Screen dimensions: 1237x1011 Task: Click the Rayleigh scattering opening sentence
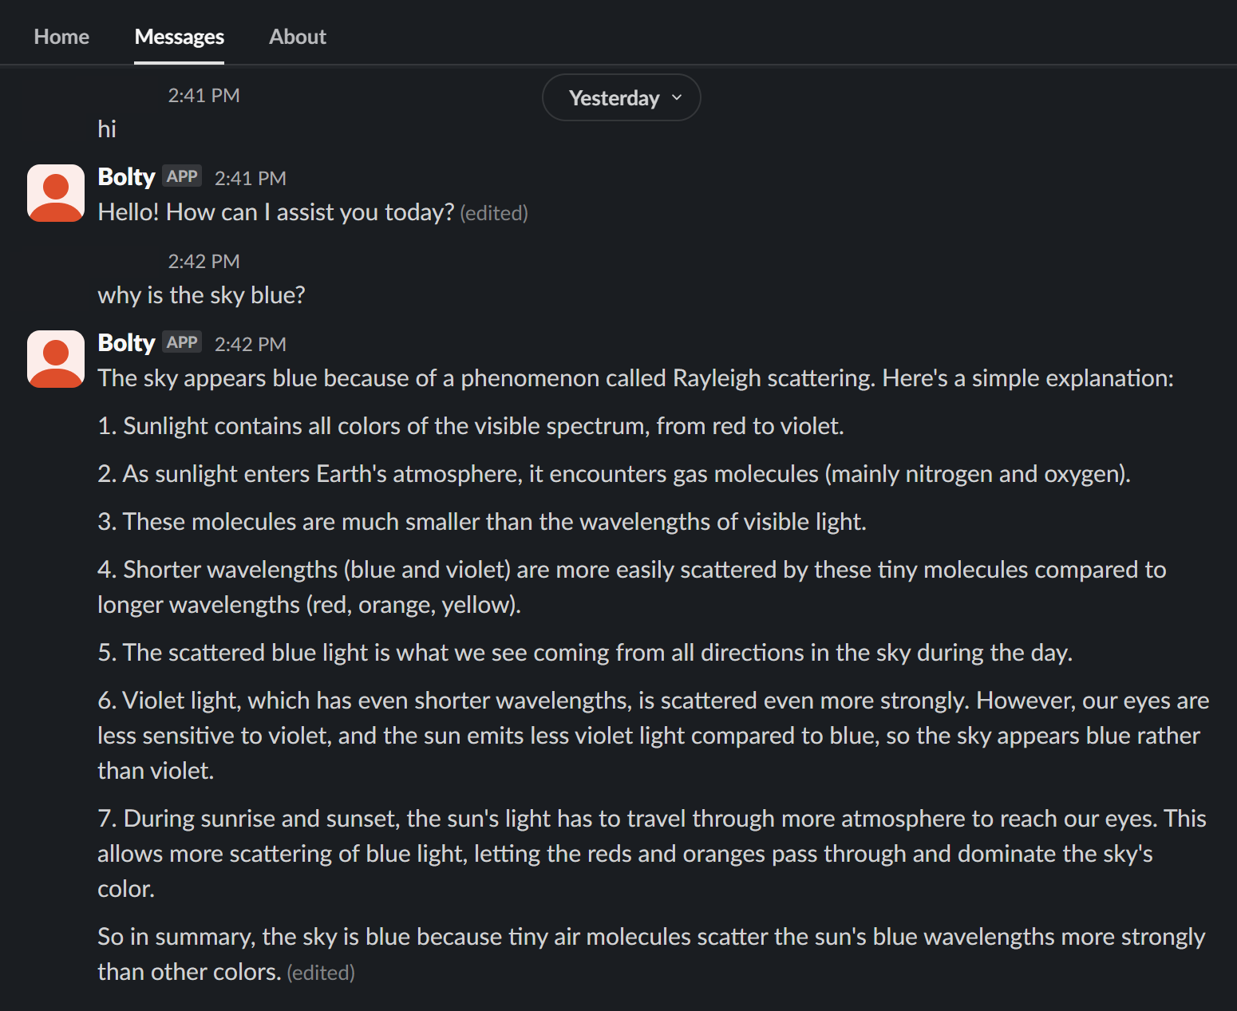[635, 378]
